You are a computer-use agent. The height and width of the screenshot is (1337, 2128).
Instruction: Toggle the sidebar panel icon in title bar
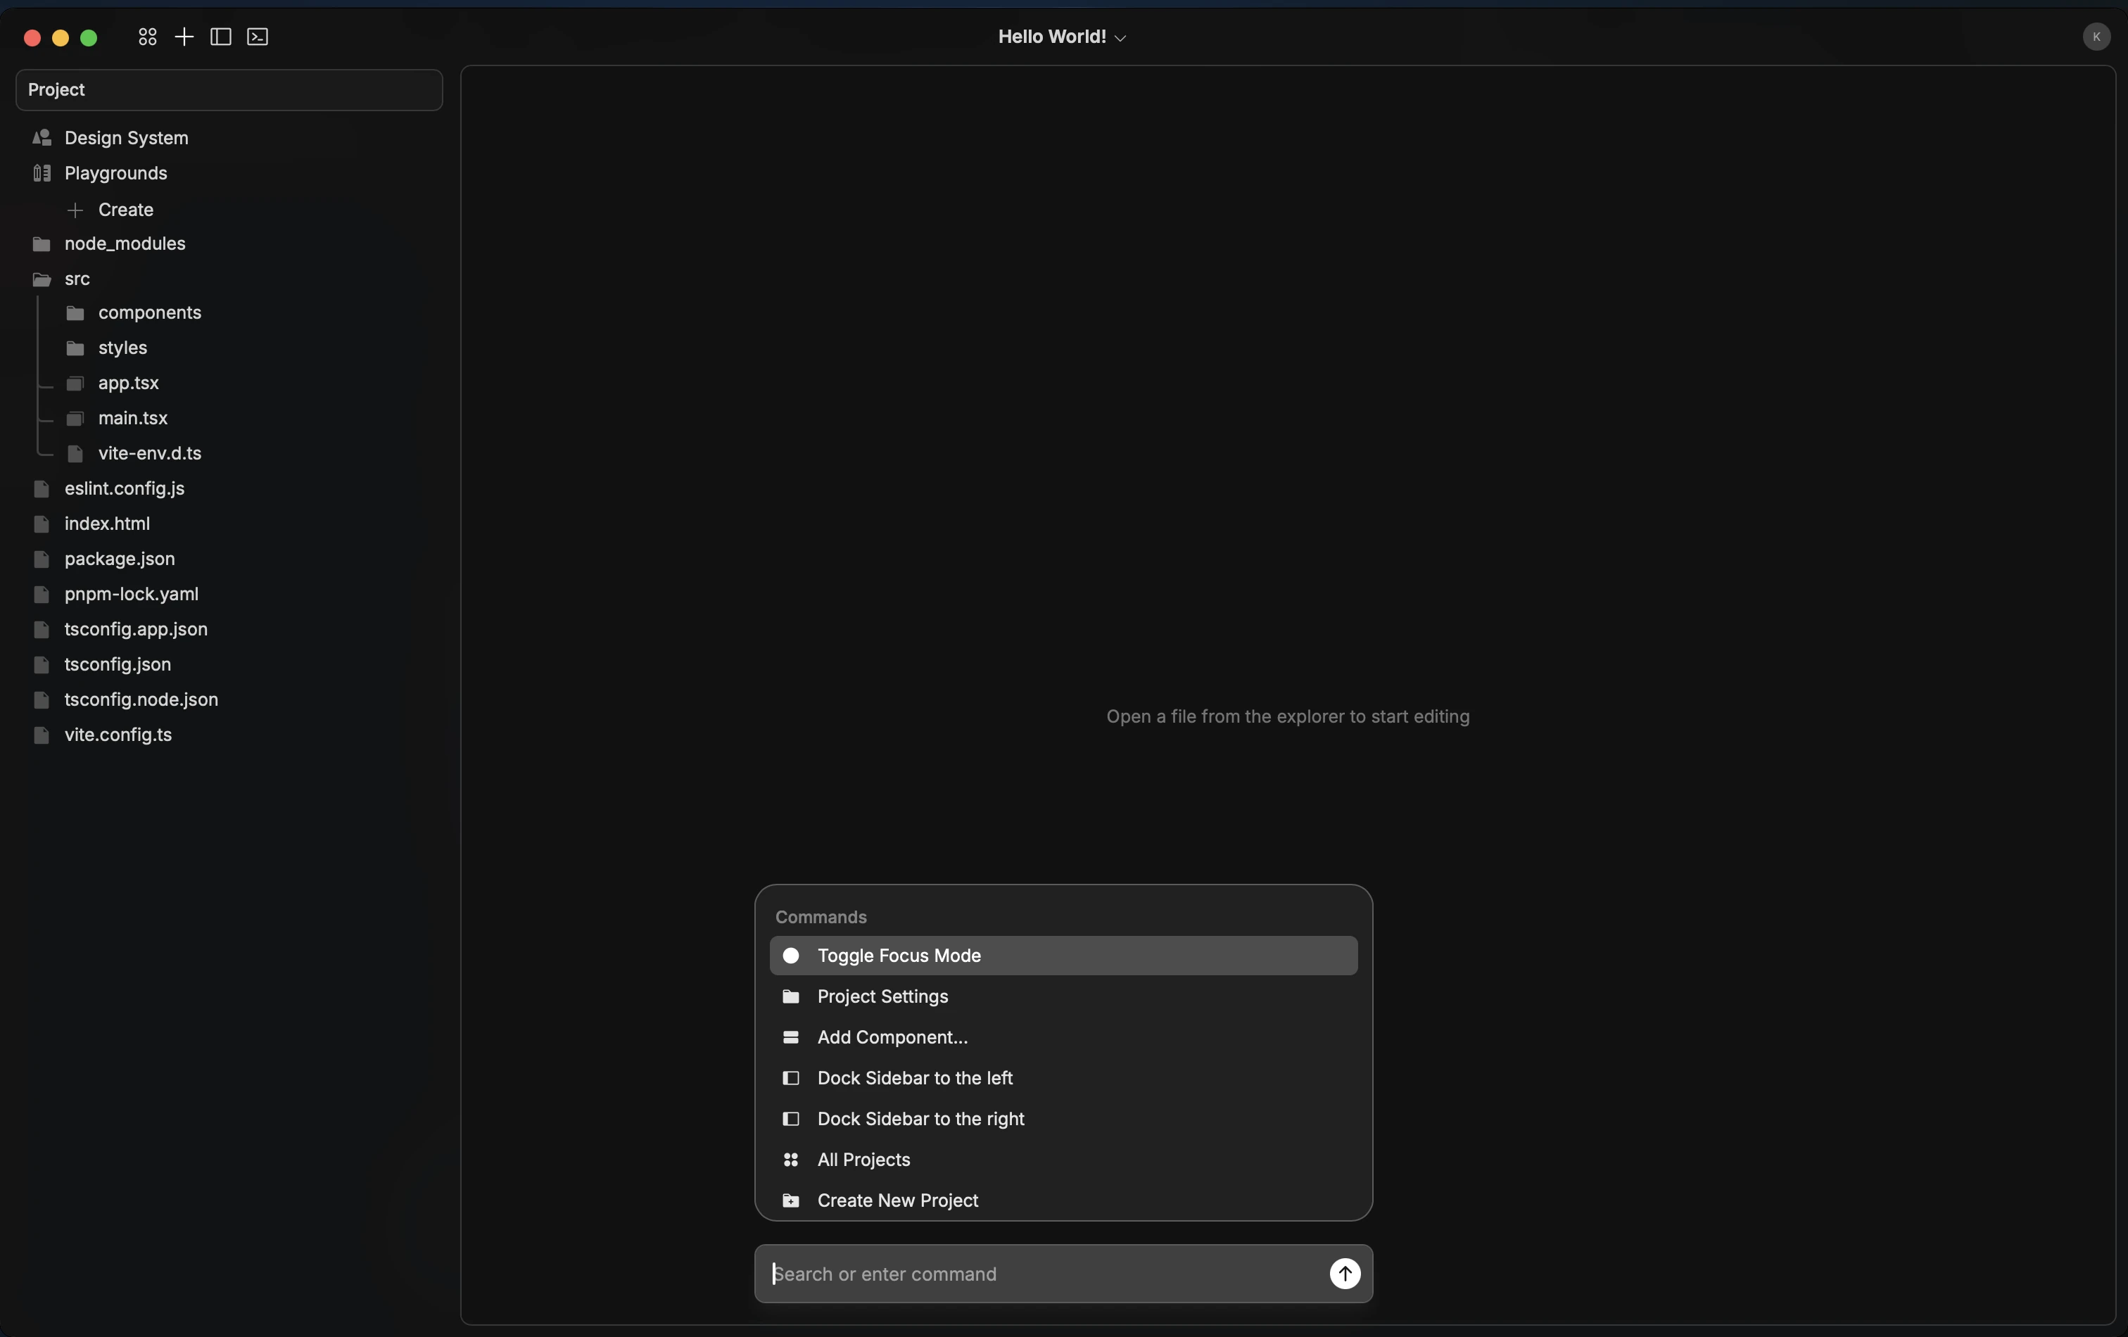pos(221,37)
